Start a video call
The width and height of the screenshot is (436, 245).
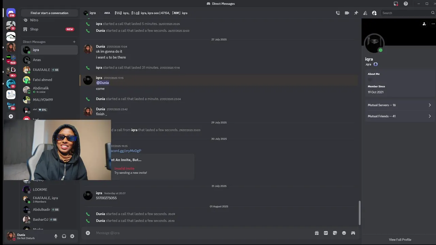(347, 13)
